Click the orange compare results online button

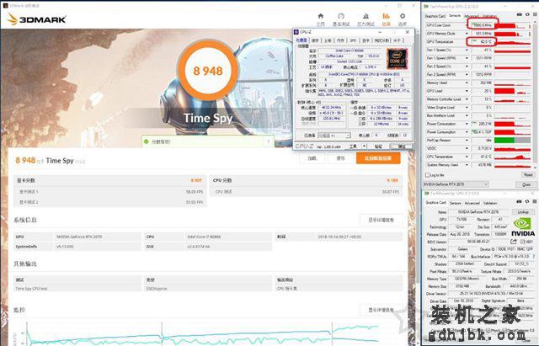(x=378, y=158)
